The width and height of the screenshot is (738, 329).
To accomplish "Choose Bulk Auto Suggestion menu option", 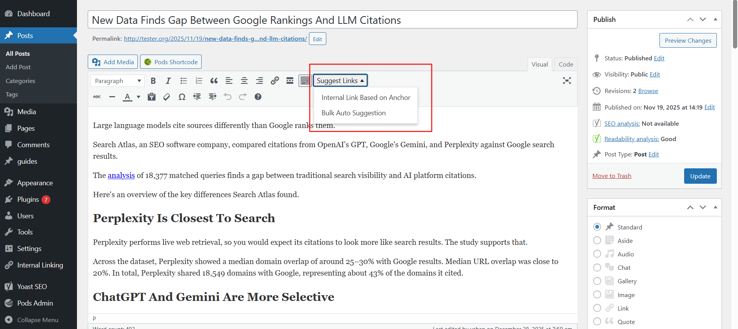I will coord(353,113).
